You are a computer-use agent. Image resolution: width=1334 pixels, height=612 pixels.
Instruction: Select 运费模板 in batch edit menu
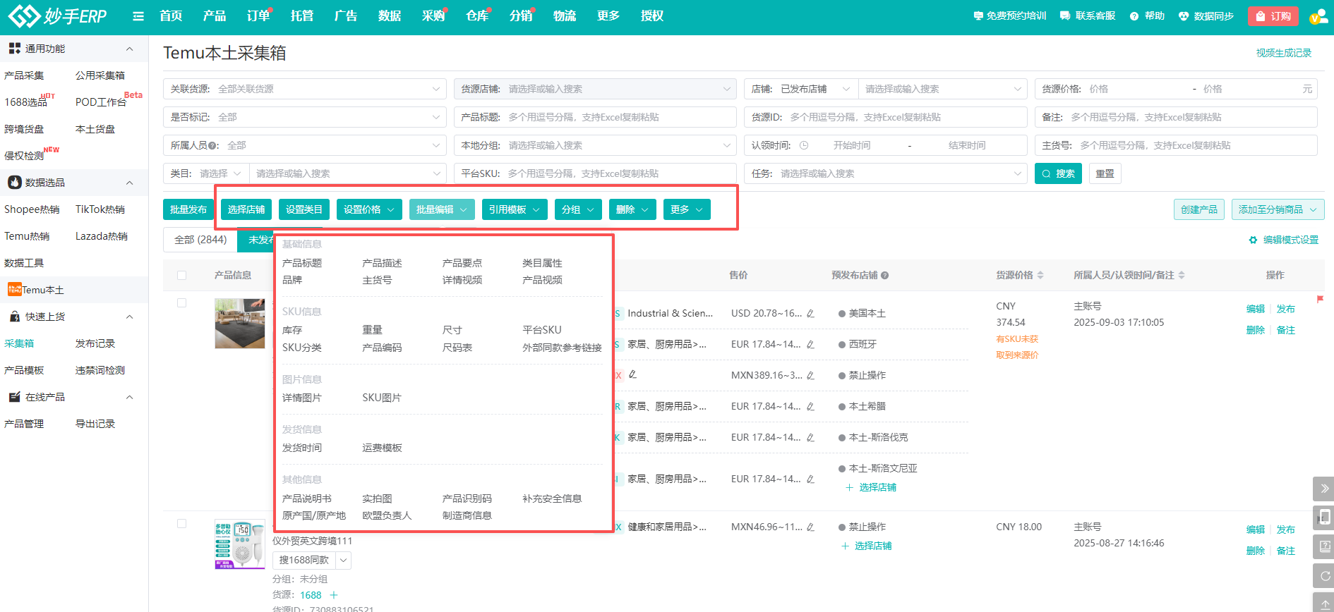[x=382, y=448]
